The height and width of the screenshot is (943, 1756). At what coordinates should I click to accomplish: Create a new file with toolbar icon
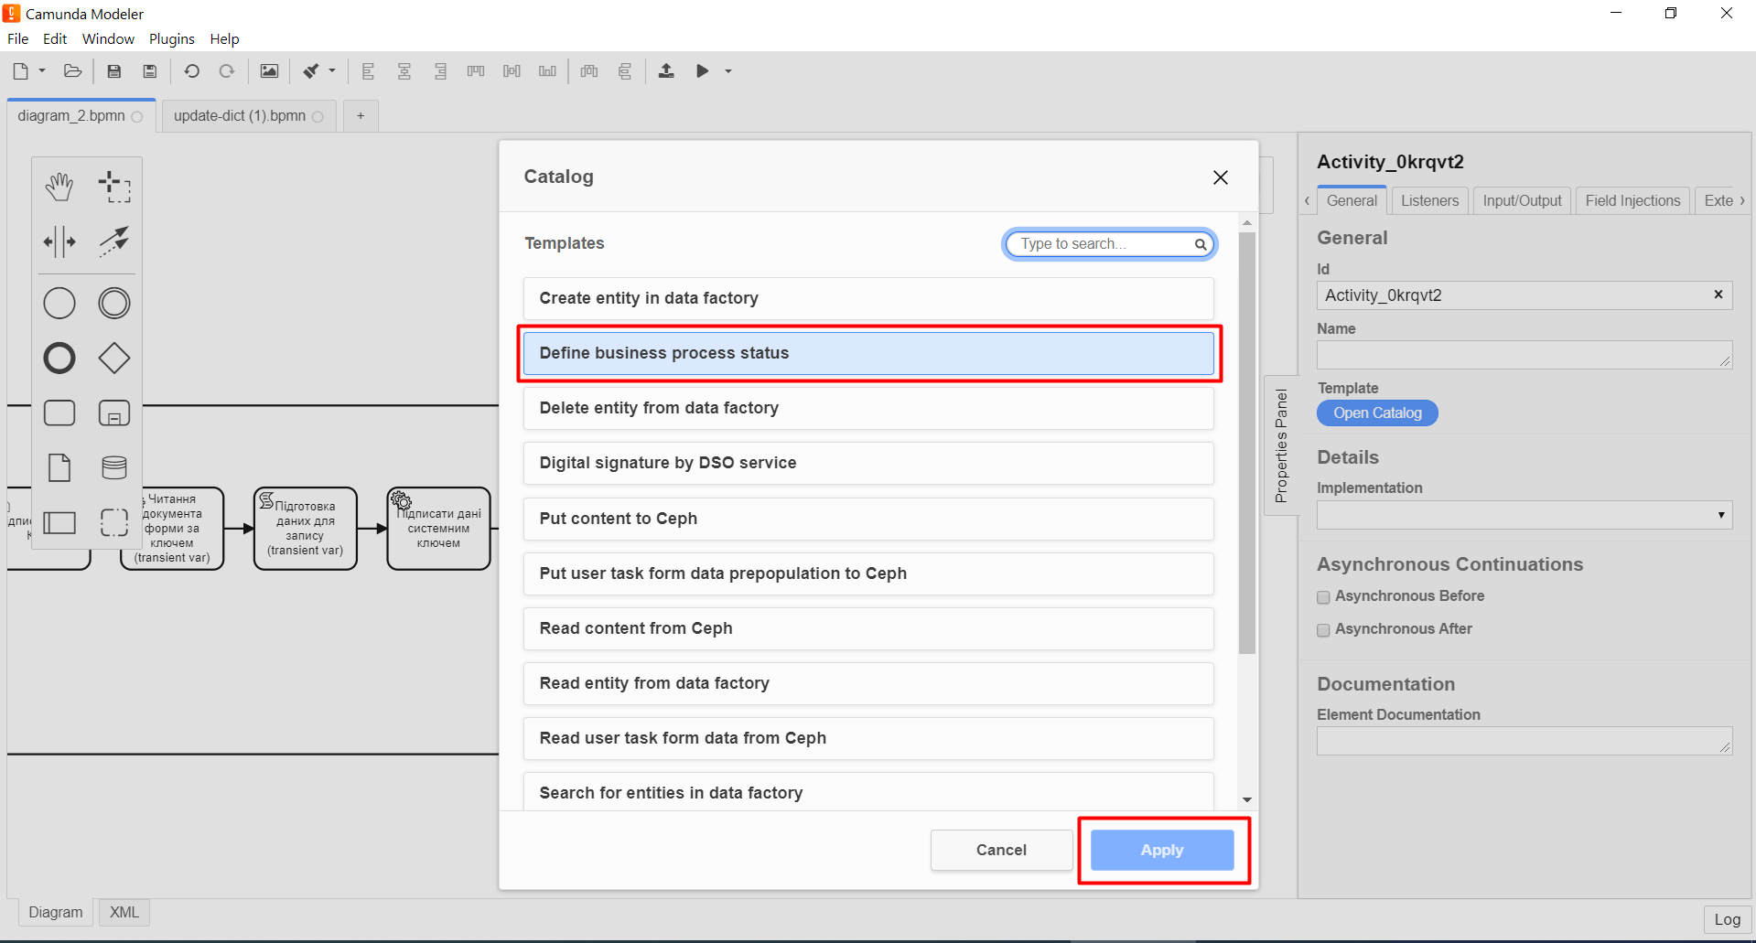(x=20, y=71)
